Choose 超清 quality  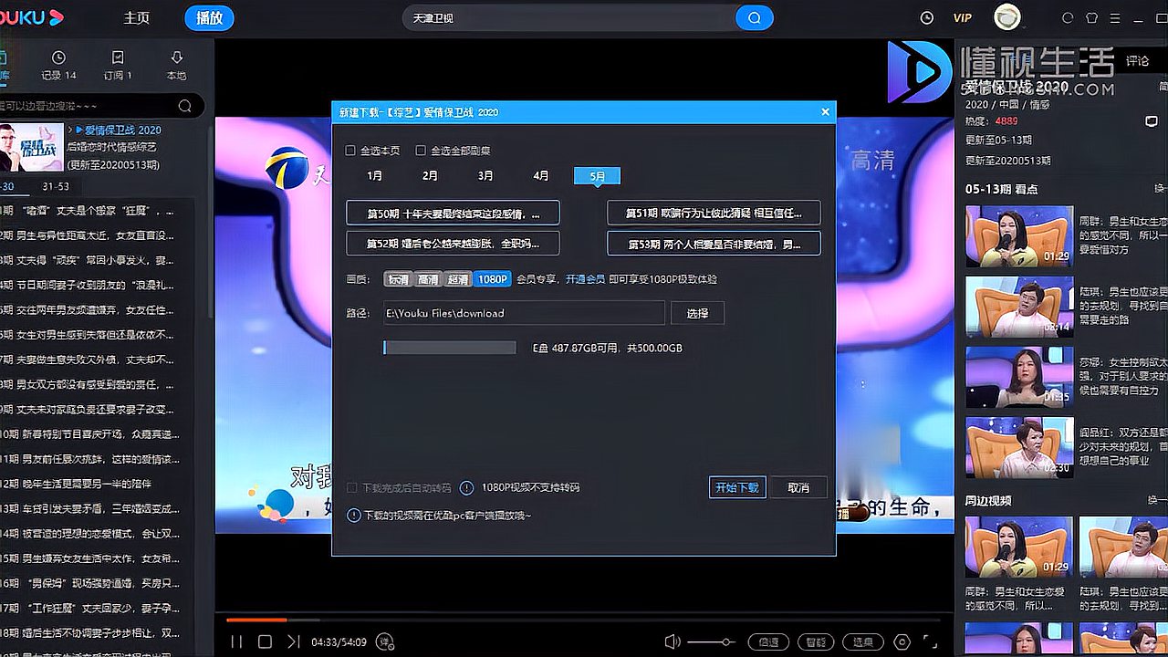[457, 279]
